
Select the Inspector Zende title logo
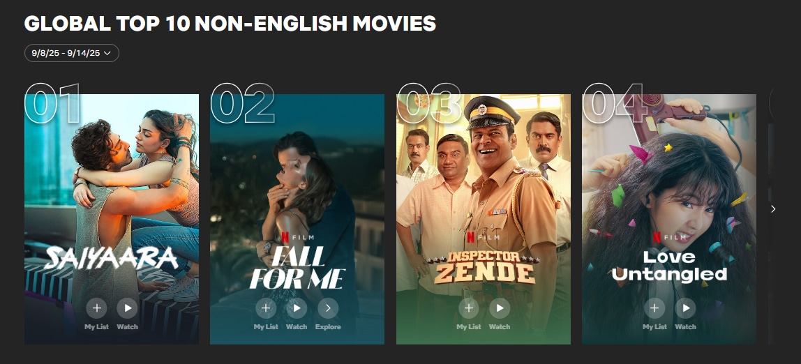(484, 267)
